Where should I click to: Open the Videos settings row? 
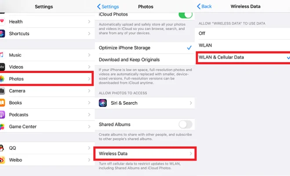47,67
